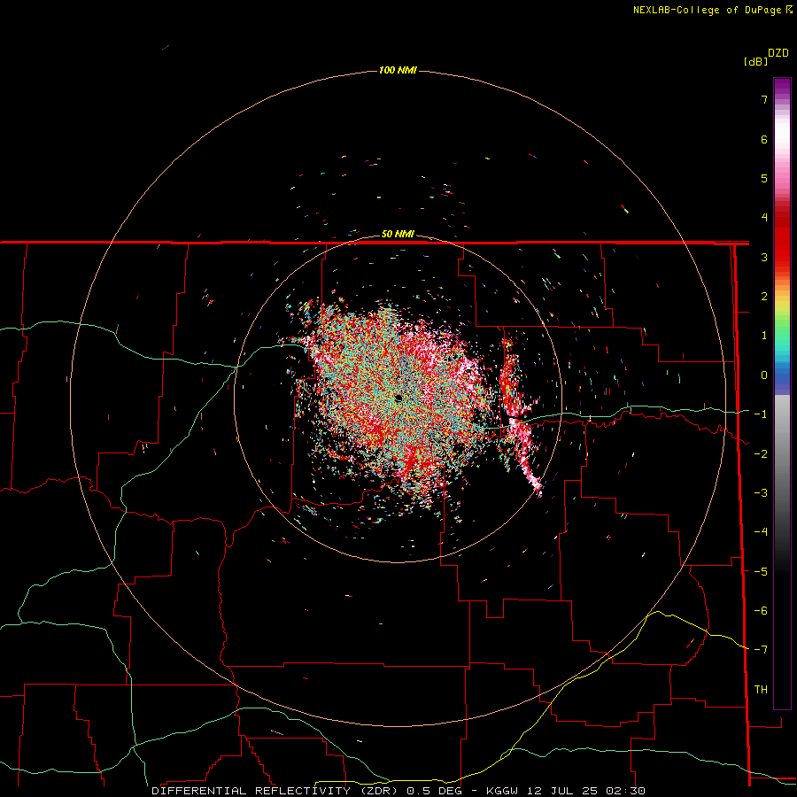Viewport: 797px width, 797px height.
Task: Click the -4 scale label
Action: coord(761,531)
